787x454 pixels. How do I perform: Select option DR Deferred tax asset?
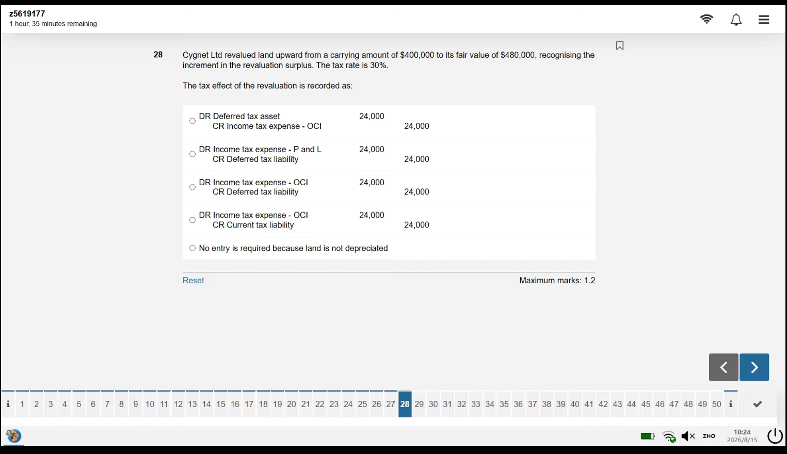click(192, 121)
